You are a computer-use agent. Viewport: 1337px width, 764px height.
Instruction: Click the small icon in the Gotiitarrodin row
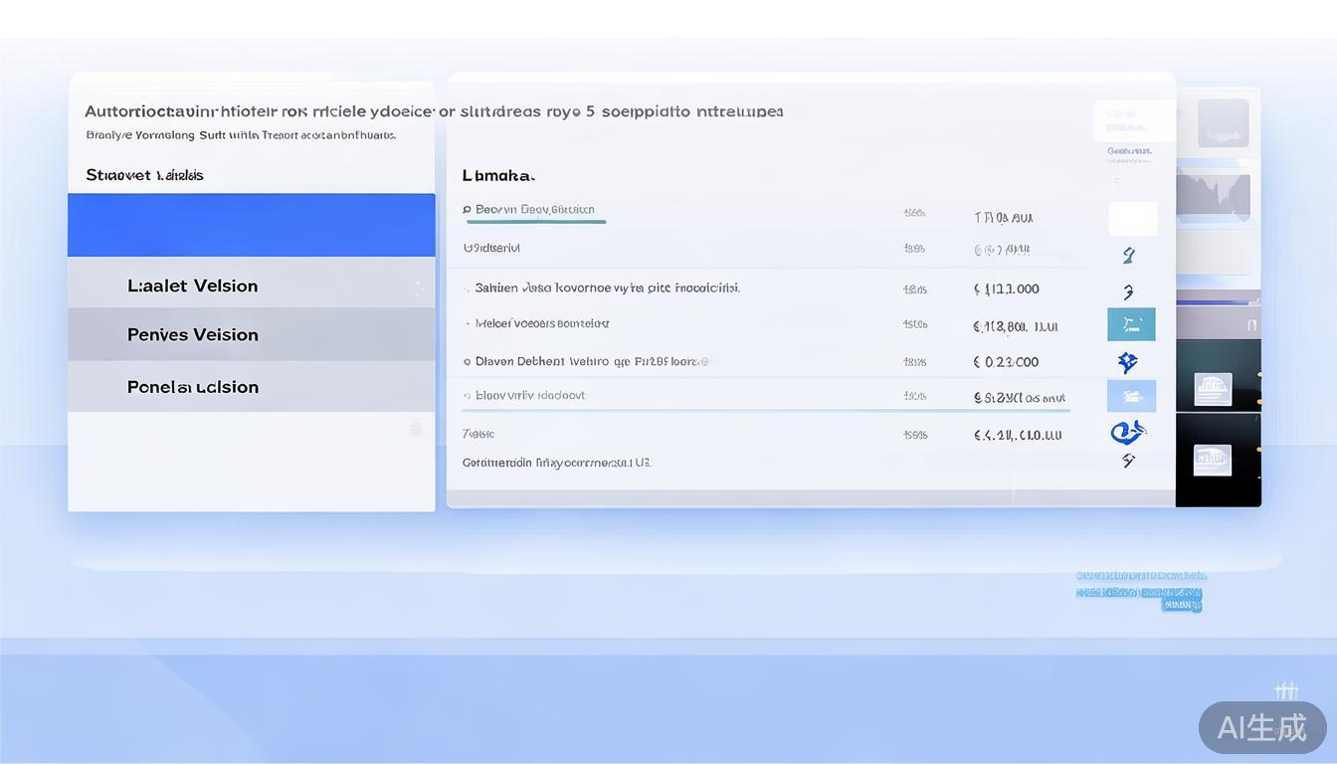tap(1128, 461)
